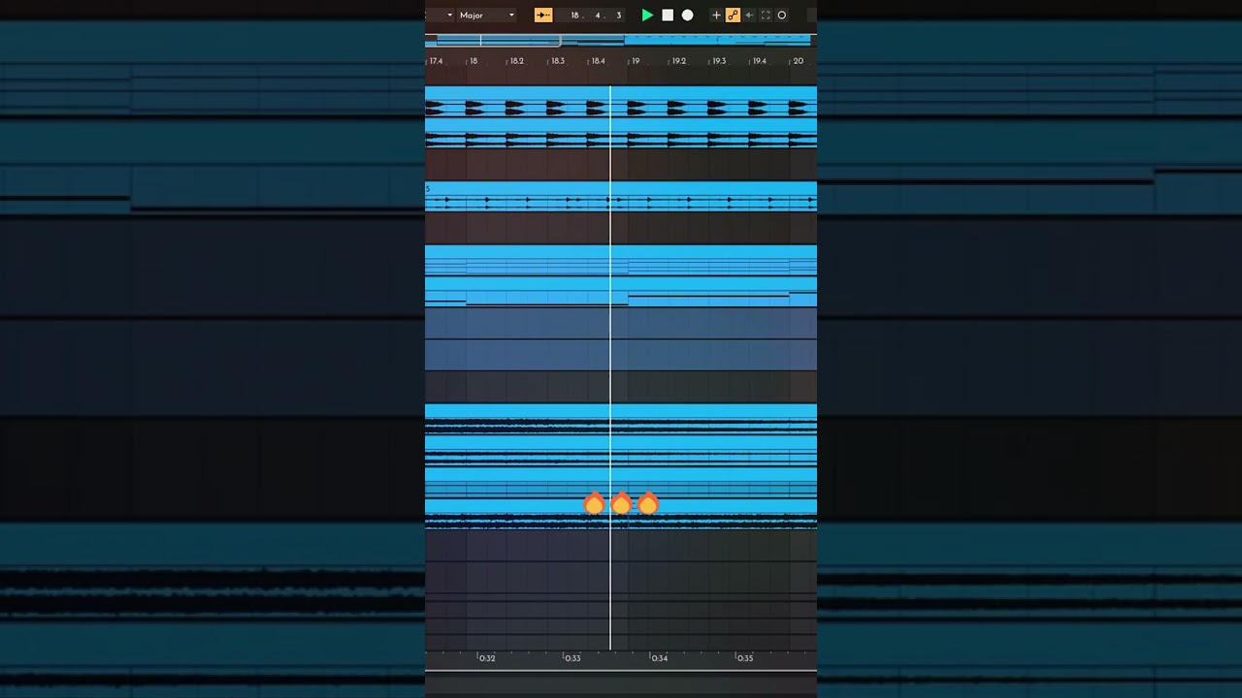Screen dimensions: 1242x698
Task: Click ruler marker 20
Action: pos(798,61)
